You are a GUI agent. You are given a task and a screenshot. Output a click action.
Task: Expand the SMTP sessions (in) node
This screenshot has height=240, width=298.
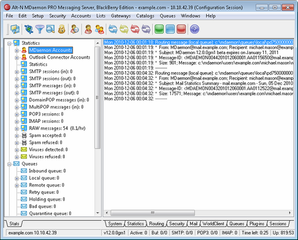pyautogui.click(x=17, y=72)
